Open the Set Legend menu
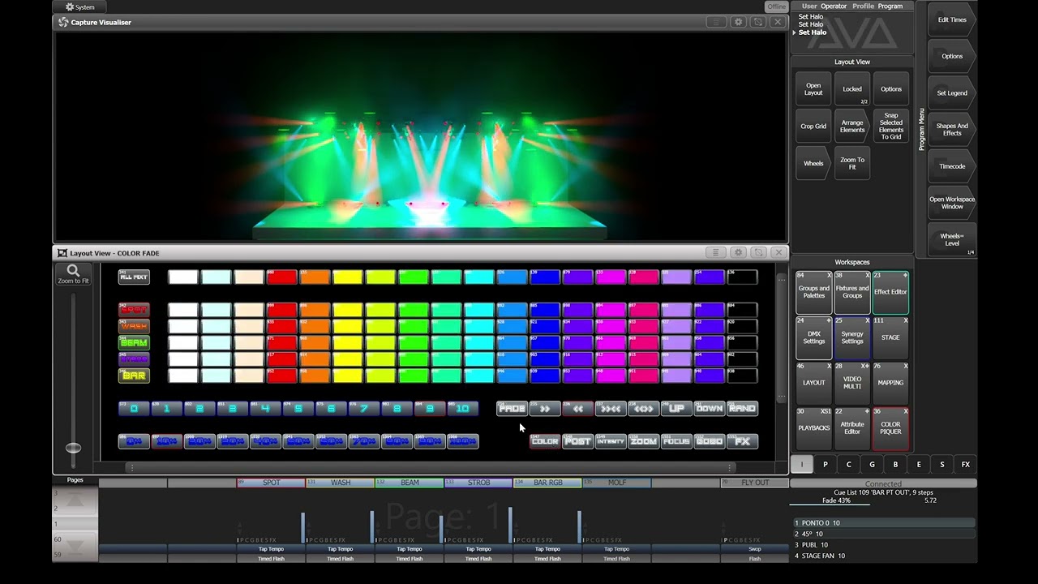Viewport: 1038px width, 584px height. [952, 92]
